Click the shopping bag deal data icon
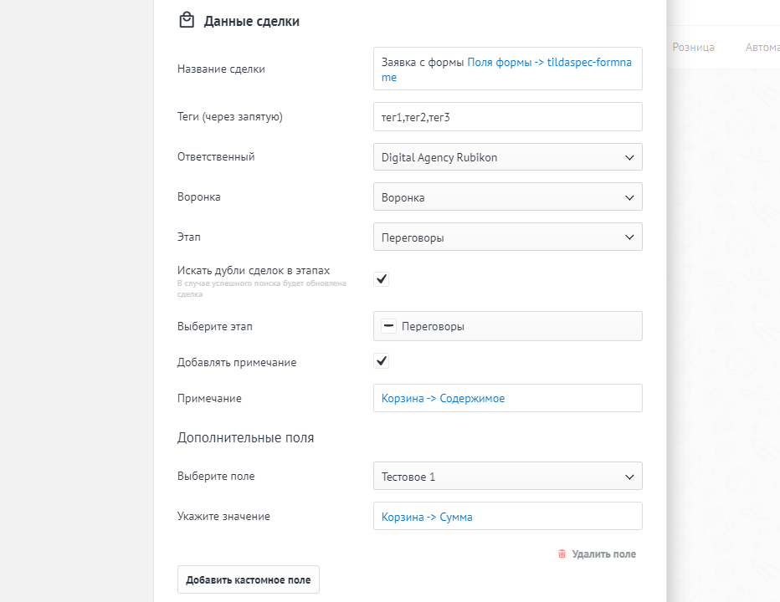 pos(187,21)
